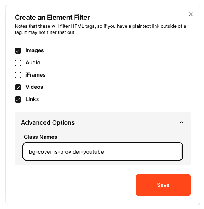Tick the iFrames checkbox
The width and height of the screenshot is (204, 209).
tap(18, 75)
